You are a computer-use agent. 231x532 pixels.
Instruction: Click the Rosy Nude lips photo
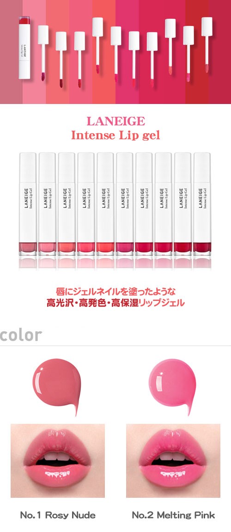point(58,460)
